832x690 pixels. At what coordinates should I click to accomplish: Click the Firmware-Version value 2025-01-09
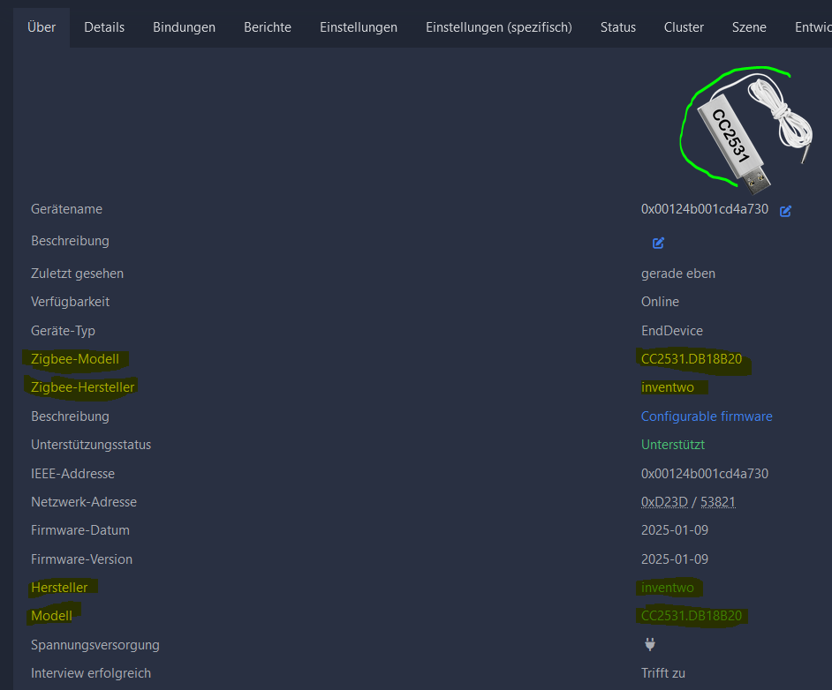click(x=675, y=559)
